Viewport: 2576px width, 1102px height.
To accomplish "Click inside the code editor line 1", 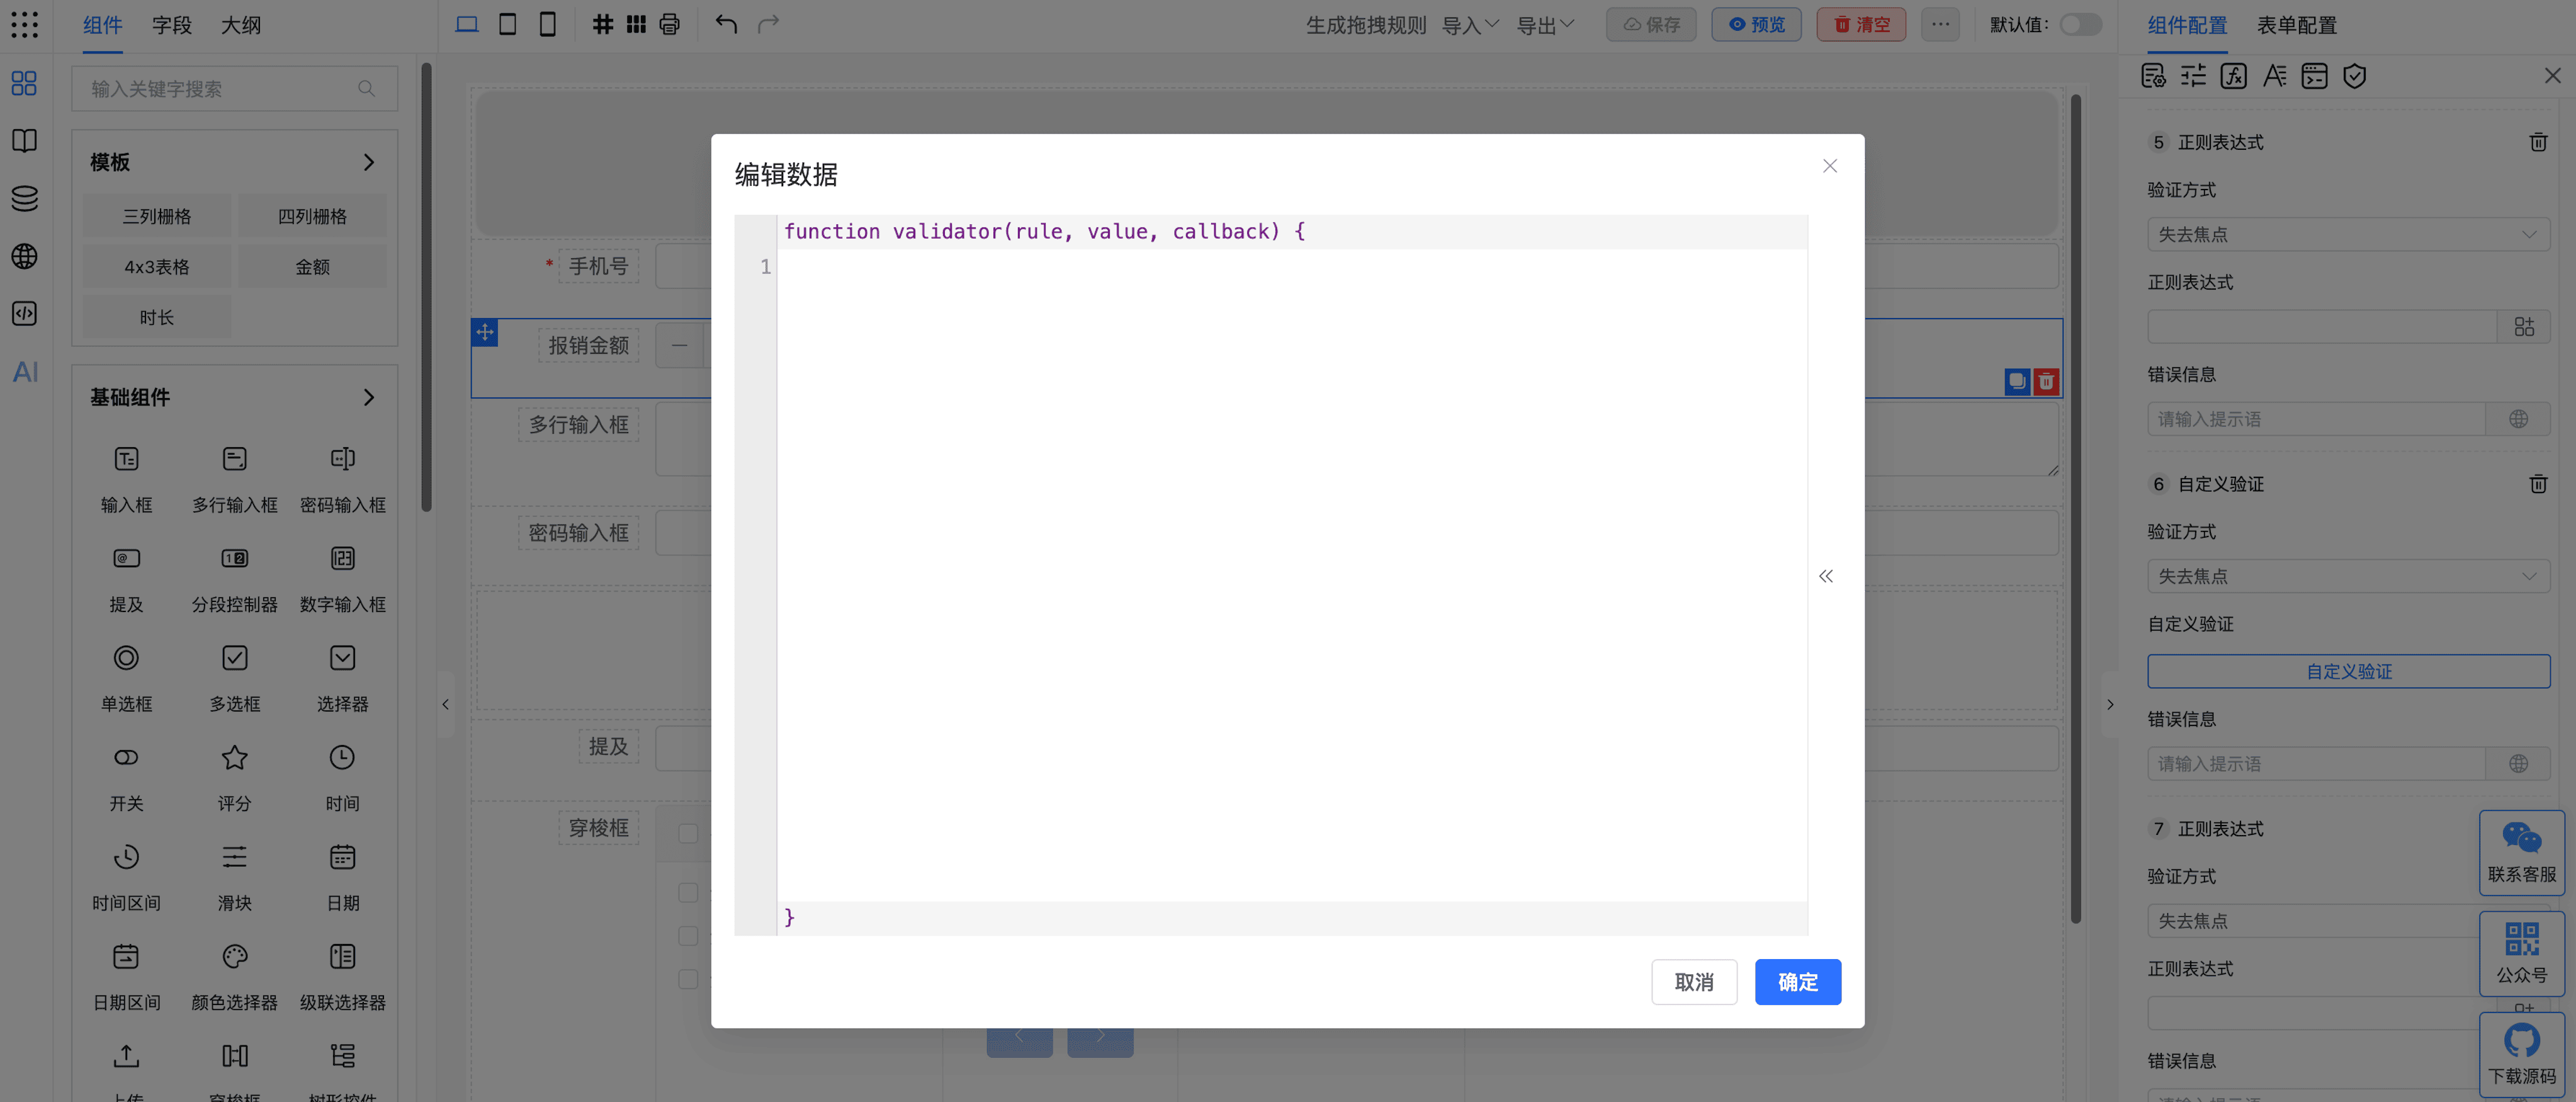I will coord(1290,267).
